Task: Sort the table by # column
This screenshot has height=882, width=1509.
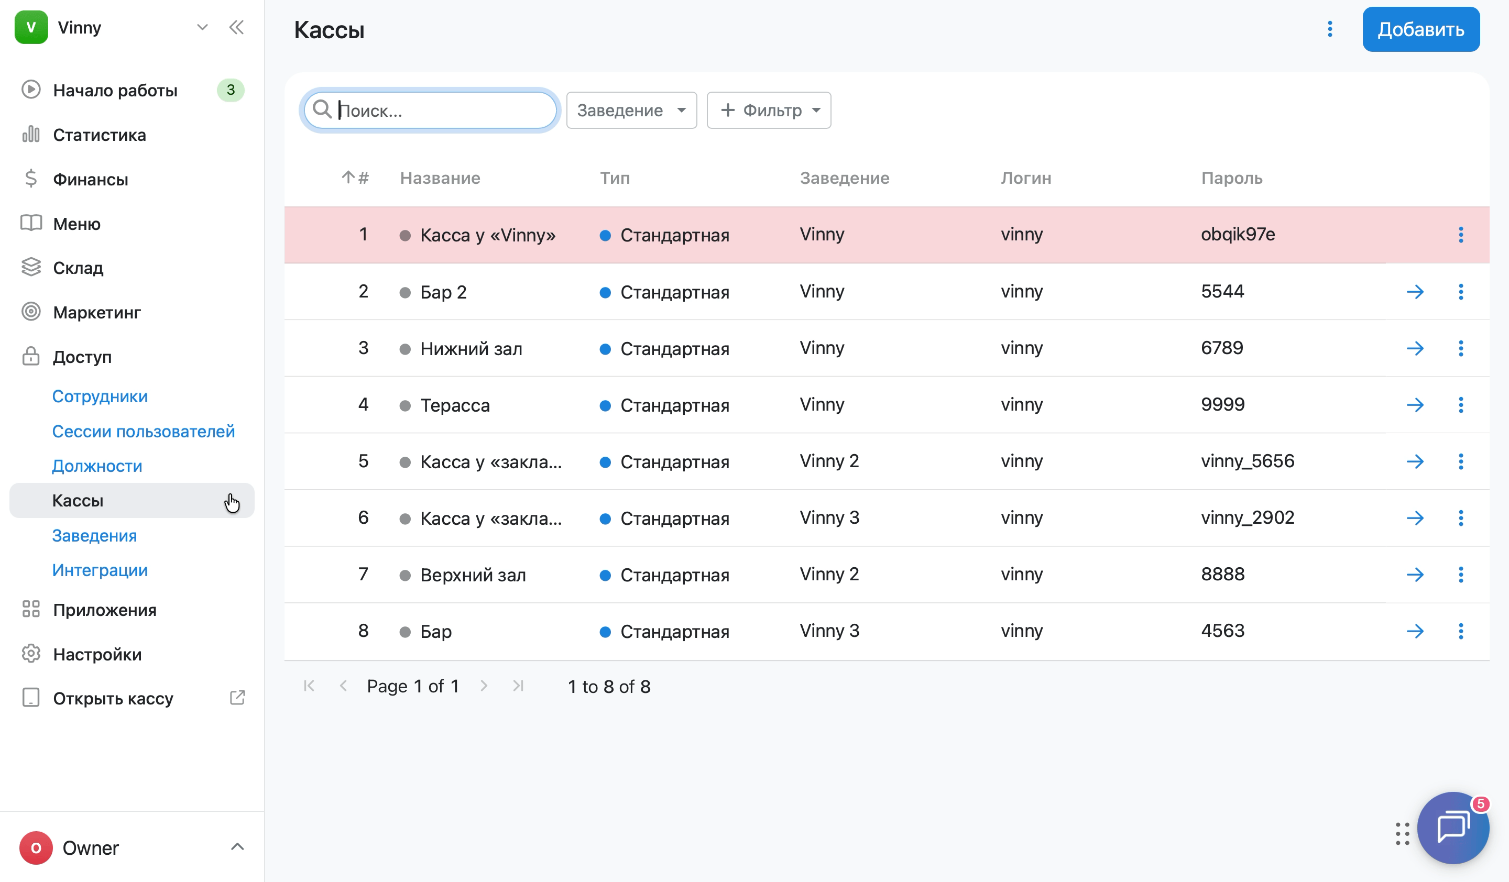Action: click(x=355, y=178)
